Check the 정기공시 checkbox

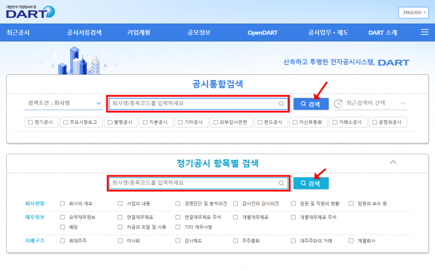(x=30, y=122)
